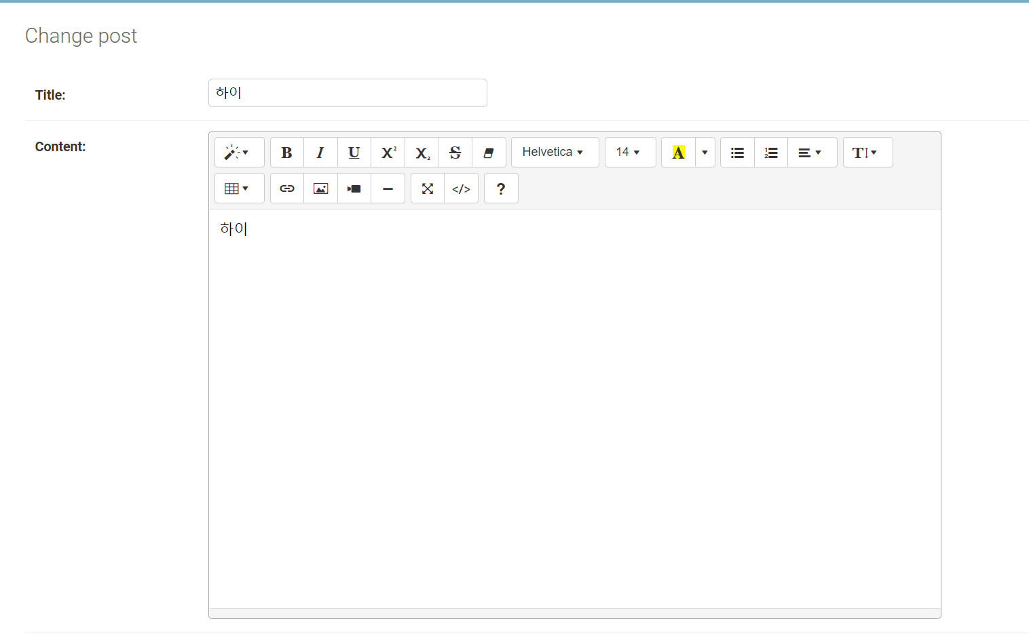This screenshot has width=1029, height=638.
Task: Open the insert table dropdown
Action: click(239, 188)
